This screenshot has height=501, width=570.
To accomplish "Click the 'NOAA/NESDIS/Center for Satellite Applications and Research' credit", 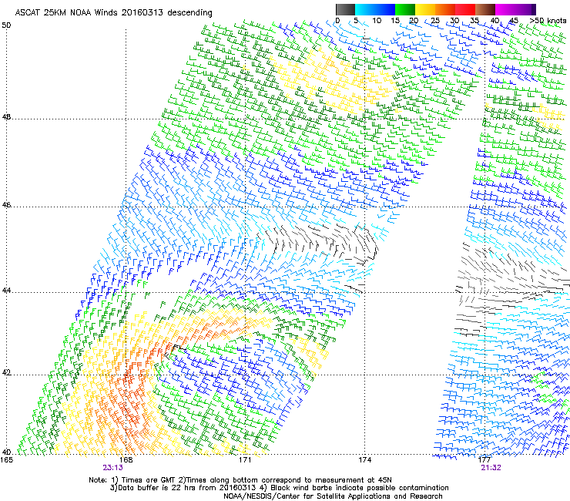I will click(333, 496).
